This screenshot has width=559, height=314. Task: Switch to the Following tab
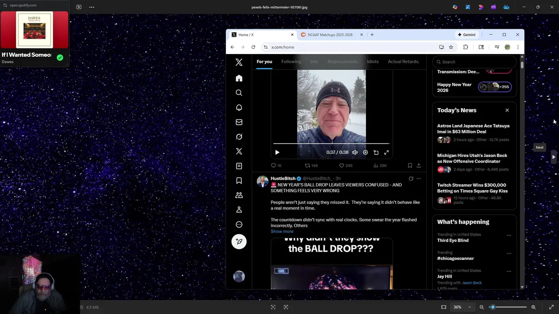291,61
